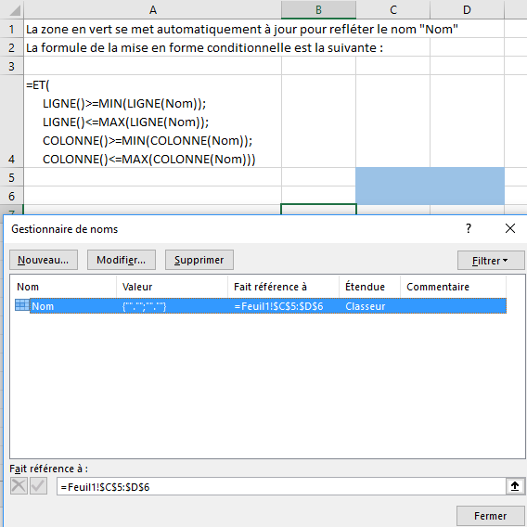Click the confirm checkmark icon beside reference field

[x=38, y=485]
